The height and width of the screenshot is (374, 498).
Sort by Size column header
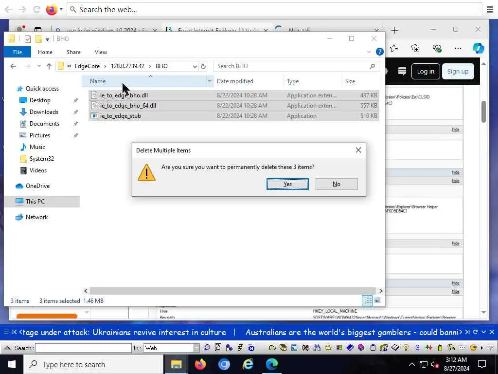point(350,81)
